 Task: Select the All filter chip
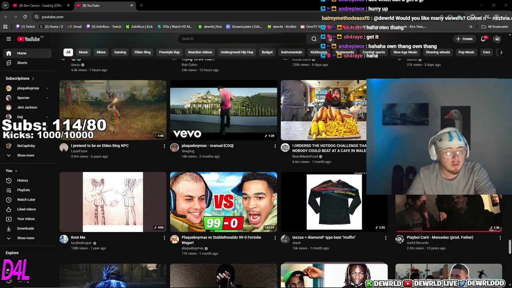tap(68, 52)
